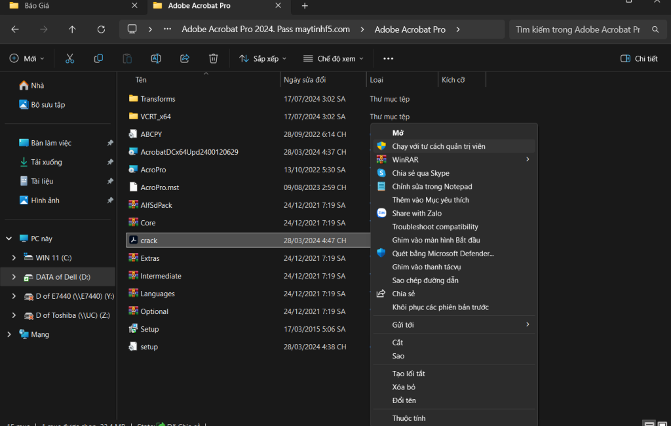The height and width of the screenshot is (426, 671).
Task: Open Hình ảnh in sidebar
Action: (x=39, y=201)
